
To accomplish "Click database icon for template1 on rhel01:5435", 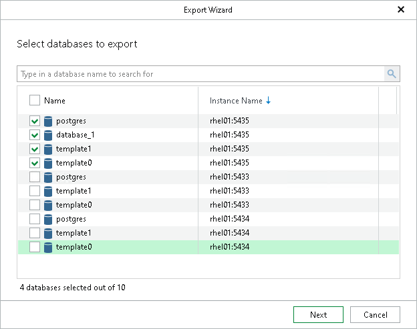I will [x=48, y=149].
